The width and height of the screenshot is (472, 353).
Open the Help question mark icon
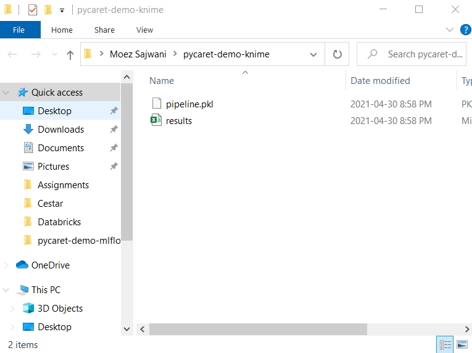pos(463,30)
